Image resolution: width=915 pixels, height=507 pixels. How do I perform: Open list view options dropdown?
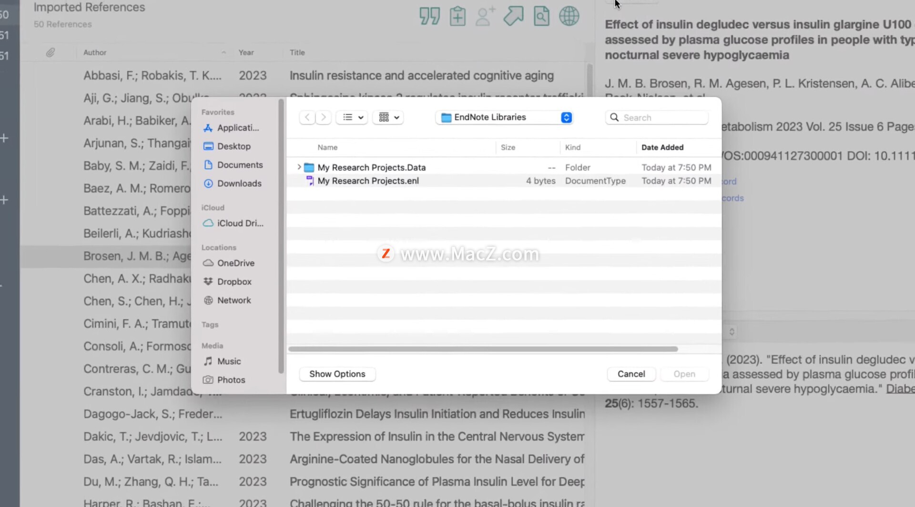tap(352, 117)
